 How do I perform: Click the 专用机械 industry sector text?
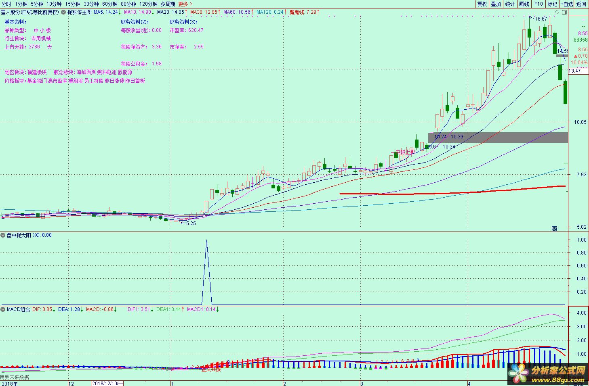pyautogui.click(x=41, y=39)
